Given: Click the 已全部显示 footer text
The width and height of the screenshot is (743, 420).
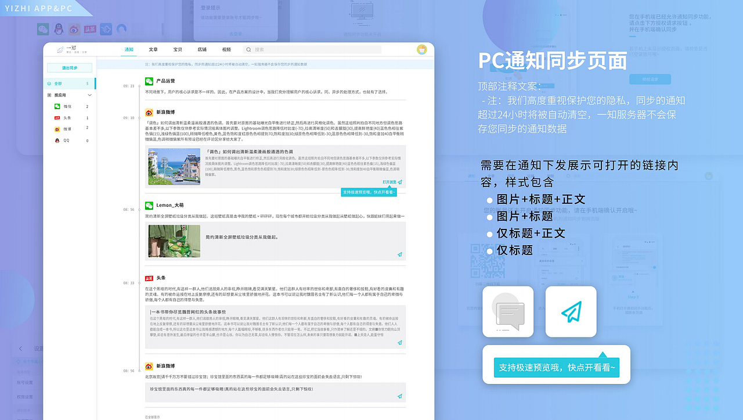Looking at the screenshot, I should (x=153, y=416).
